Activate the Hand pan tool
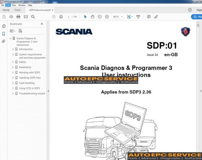This screenshot has width=202, height=160. [92, 17]
